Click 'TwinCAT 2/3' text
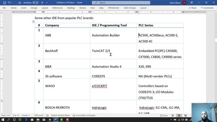The image size is (217, 122). [101, 51]
